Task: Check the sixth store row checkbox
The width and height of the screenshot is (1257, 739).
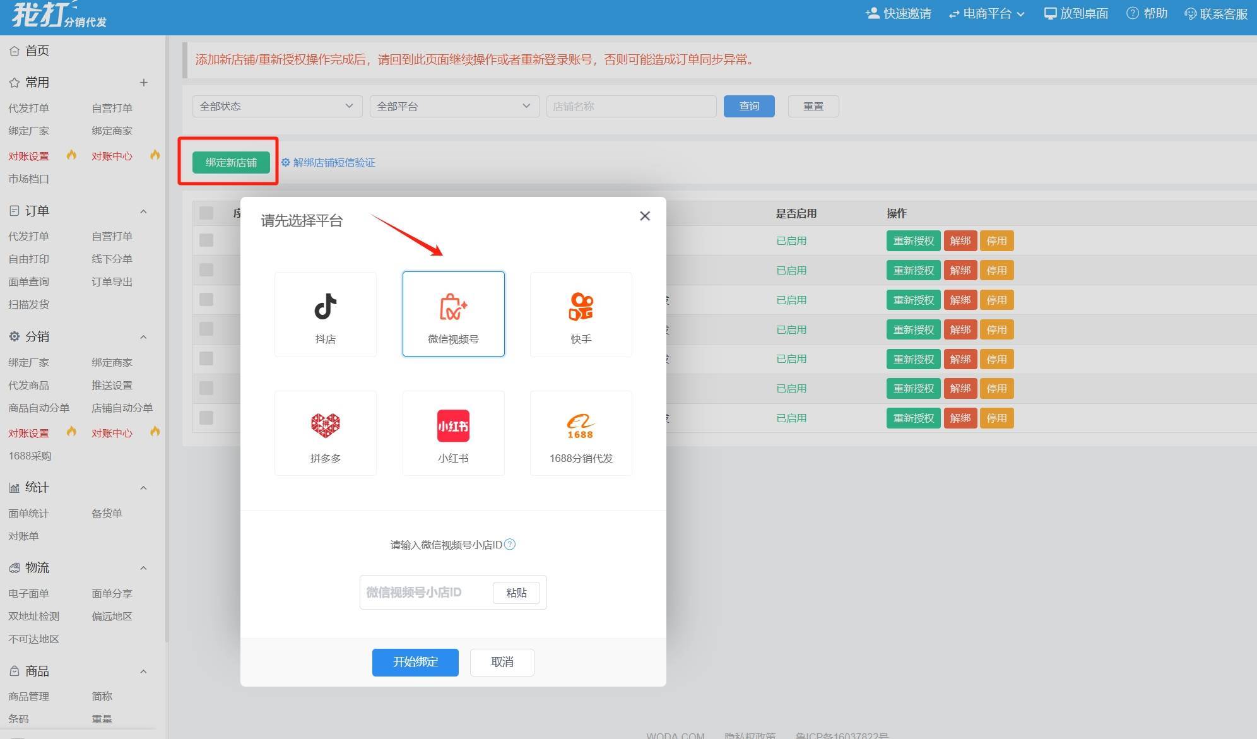Action: pyautogui.click(x=206, y=388)
